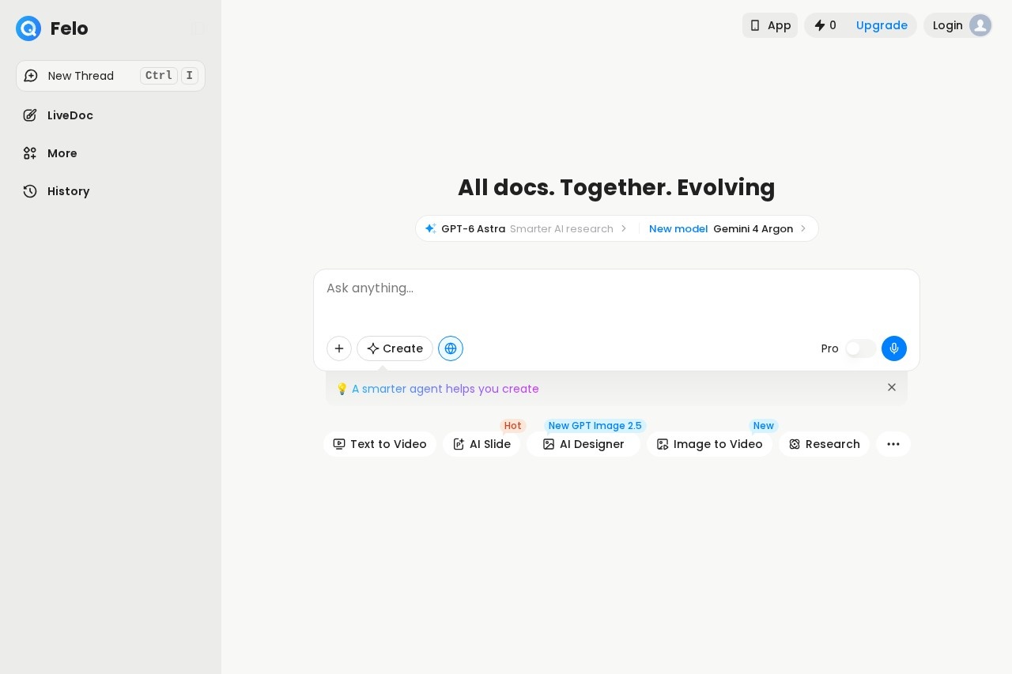Click the microphone voice input button
Screen dimensions: 1012x674
(894, 348)
